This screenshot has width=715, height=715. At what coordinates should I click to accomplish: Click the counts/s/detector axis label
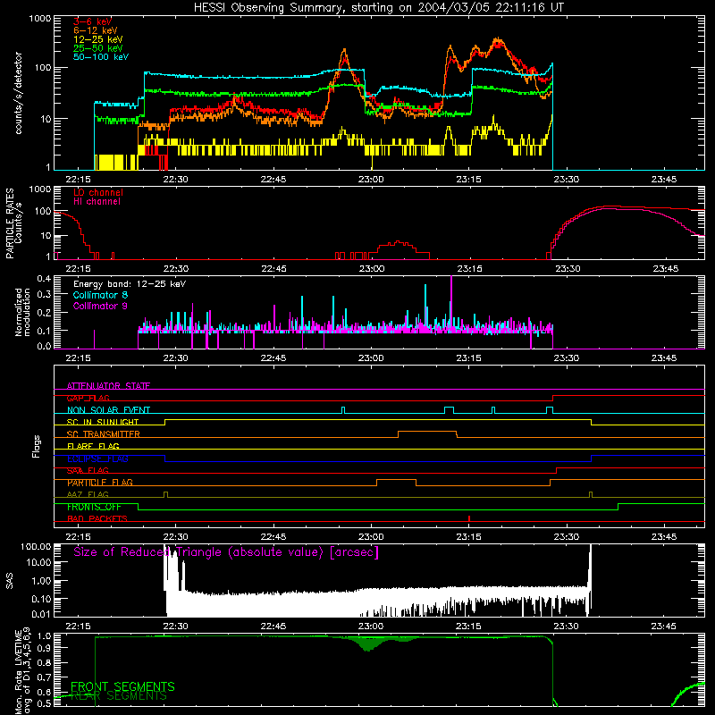(18, 93)
